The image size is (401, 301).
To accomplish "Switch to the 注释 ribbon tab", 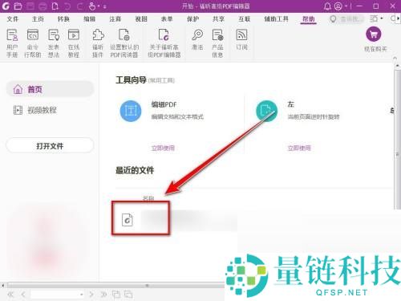I will pos(115,19).
